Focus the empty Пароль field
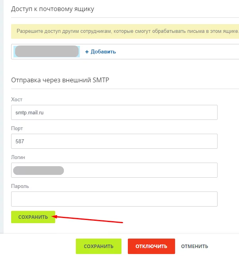Image resolution: width=239 pixels, height=256 pixels. [x=114, y=199]
